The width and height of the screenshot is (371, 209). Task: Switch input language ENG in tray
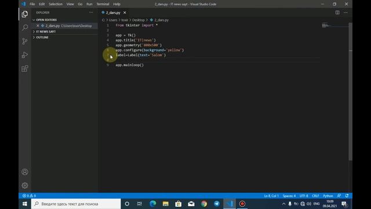click(x=317, y=204)
